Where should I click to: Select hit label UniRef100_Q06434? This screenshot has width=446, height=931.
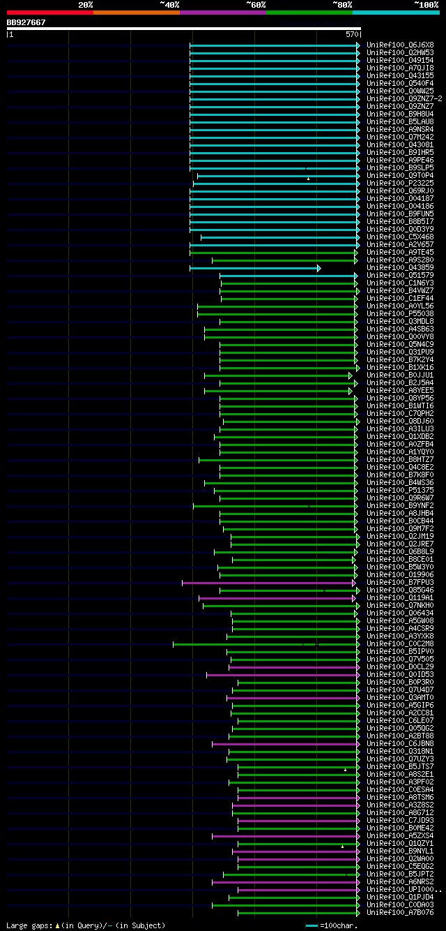pyautogui.click(x=400, y=613)
